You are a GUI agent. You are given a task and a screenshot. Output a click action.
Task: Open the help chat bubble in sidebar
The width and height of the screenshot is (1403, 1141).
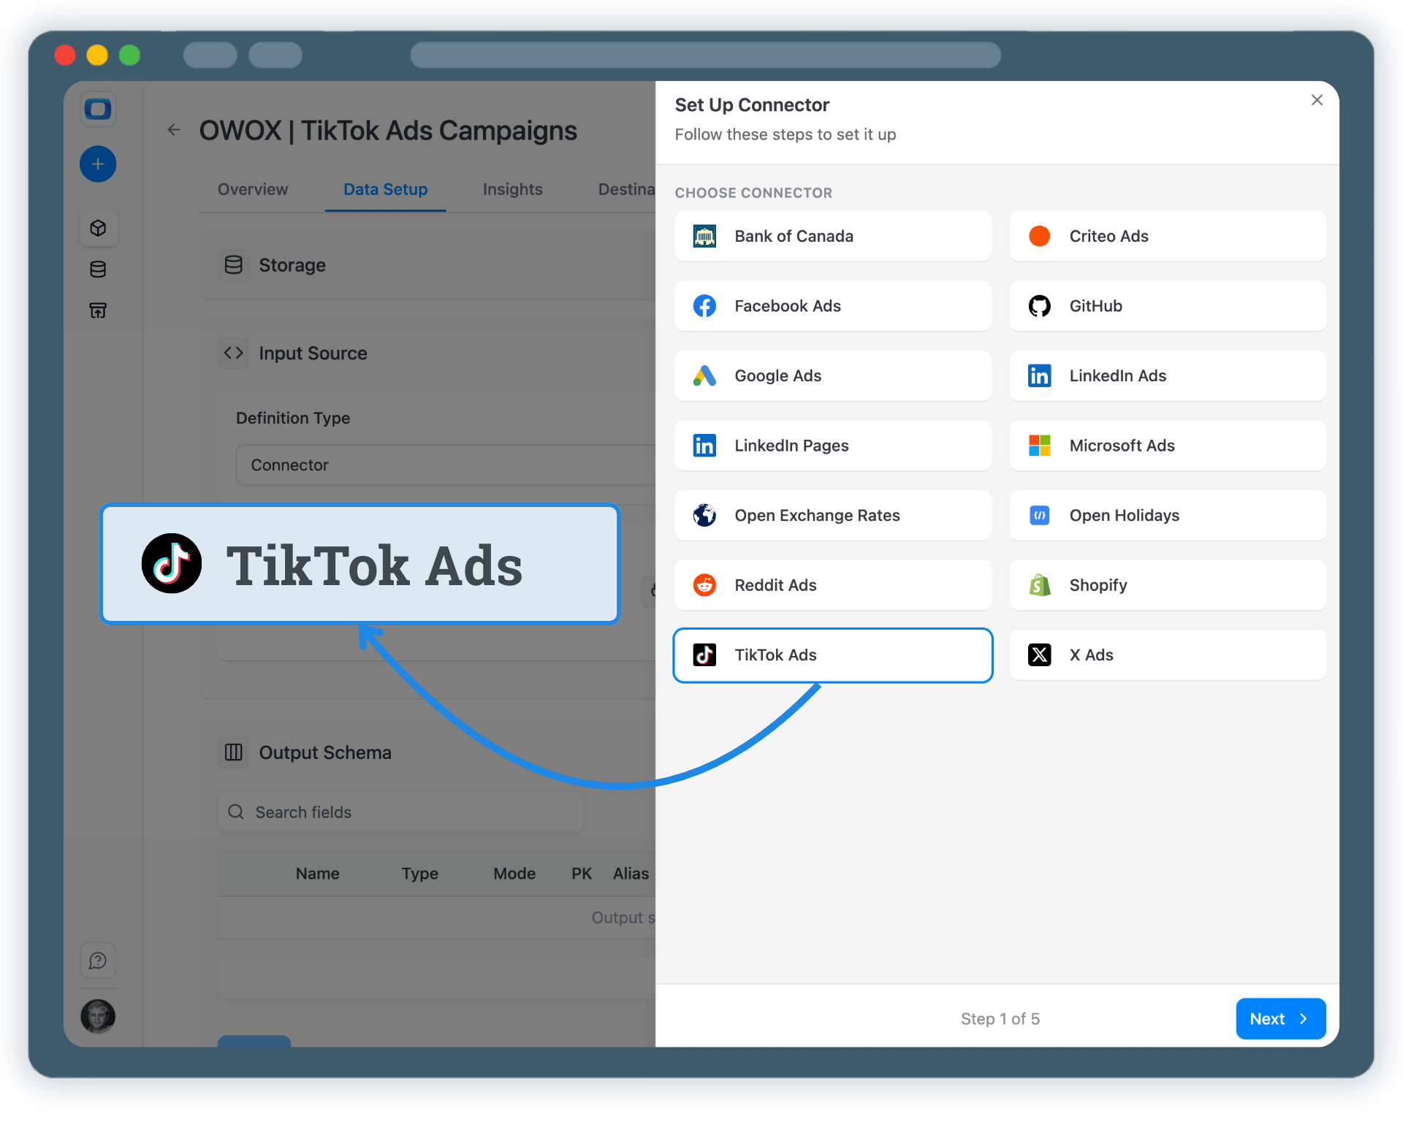pyautogui.click(x=98, y=960)
